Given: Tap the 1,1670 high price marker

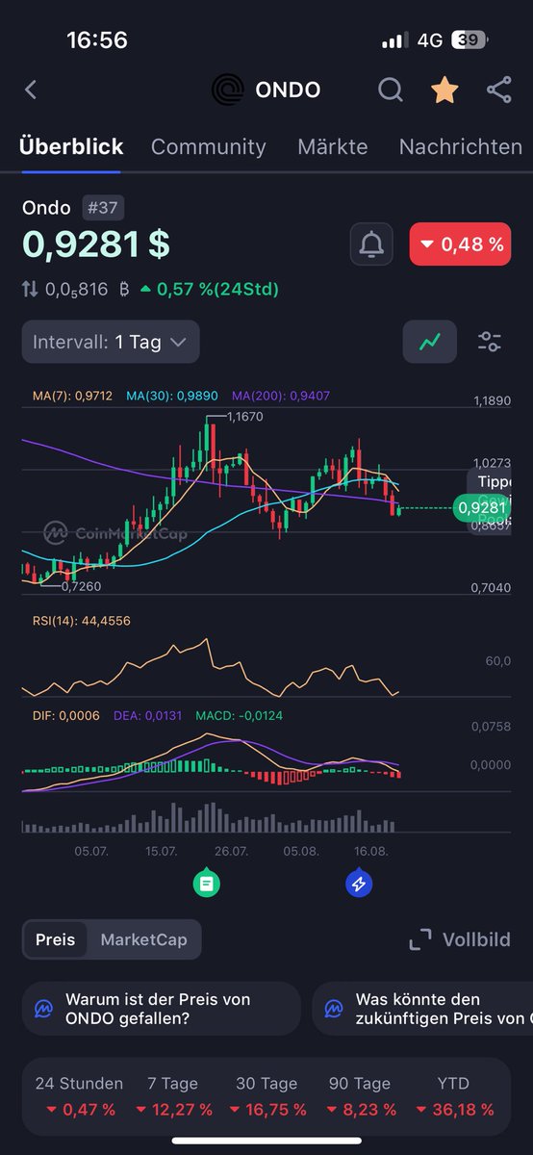Looking at the screenshot, I should tap(243, 417).
